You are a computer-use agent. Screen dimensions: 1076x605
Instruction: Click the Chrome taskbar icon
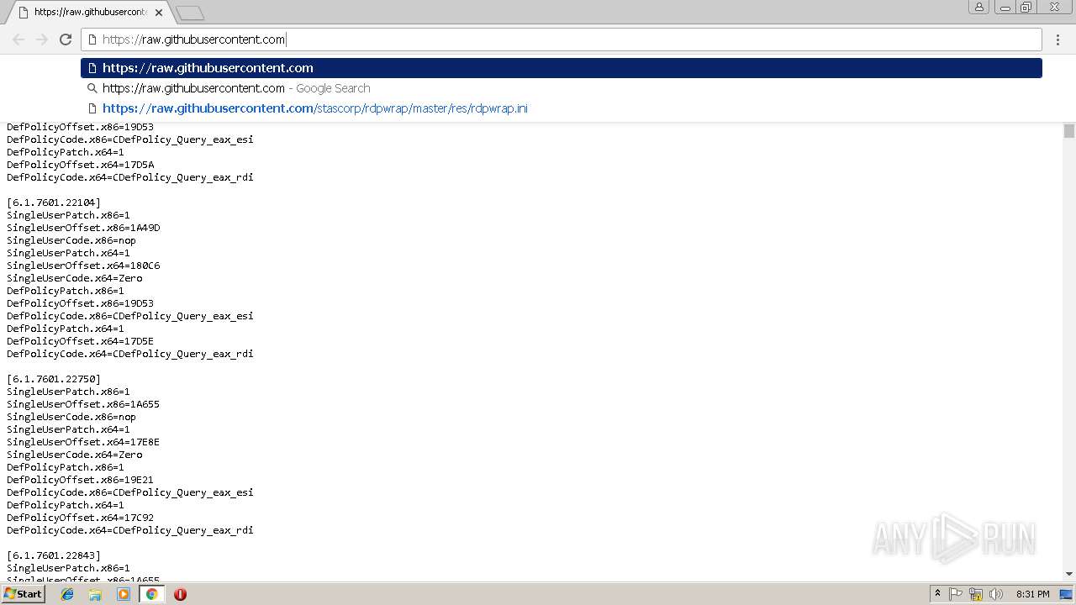click(151, 594)
